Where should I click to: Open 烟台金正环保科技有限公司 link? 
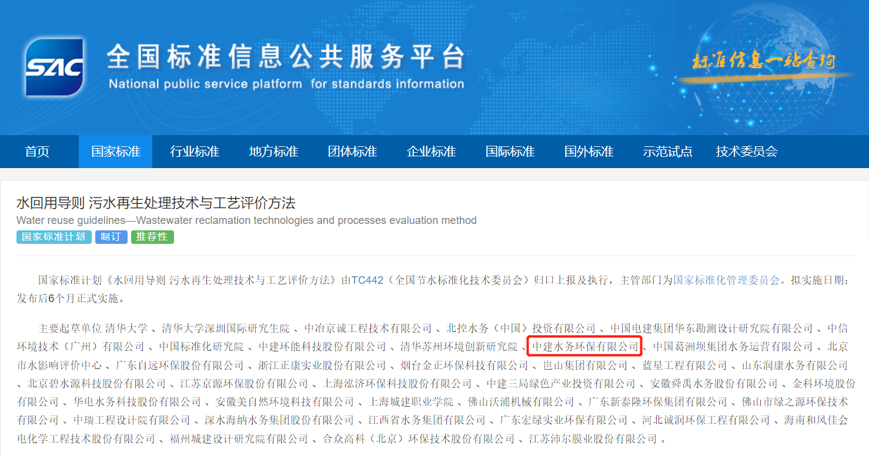(x=464, y=366)
